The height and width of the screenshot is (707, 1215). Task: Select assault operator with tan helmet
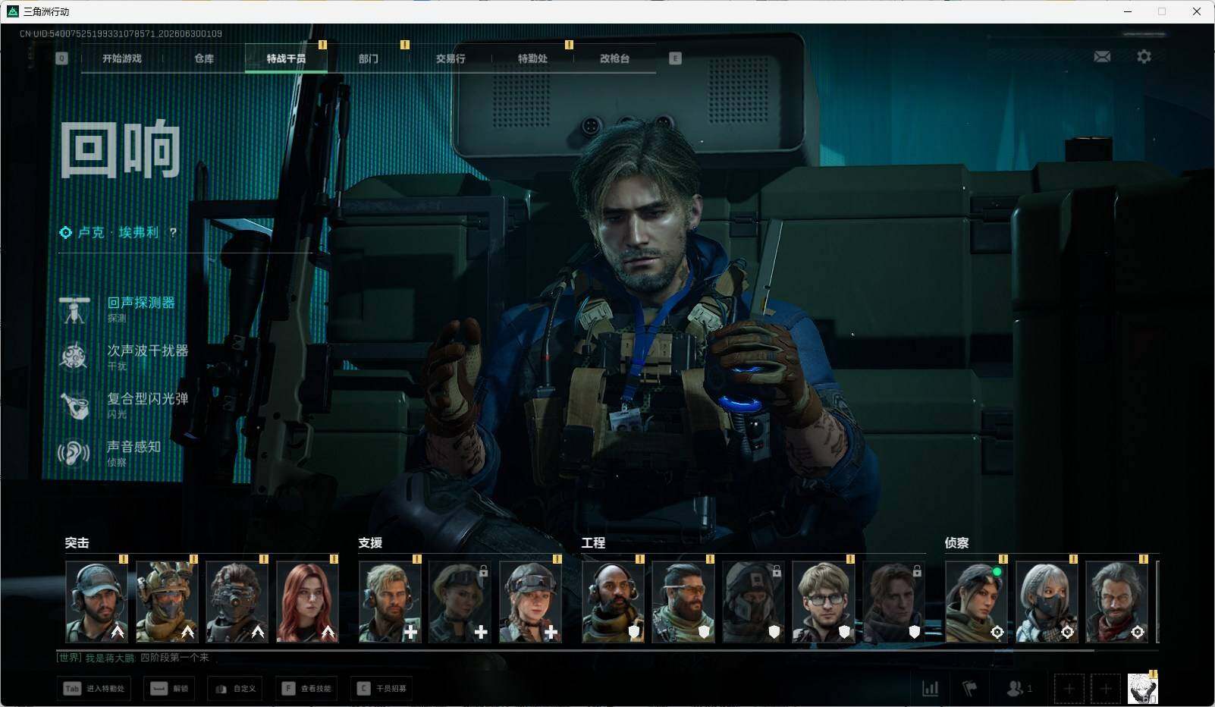click(167, 602)
